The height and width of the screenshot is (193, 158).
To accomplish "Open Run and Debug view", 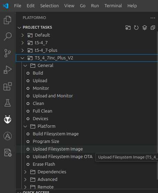I will coord(8,70).
